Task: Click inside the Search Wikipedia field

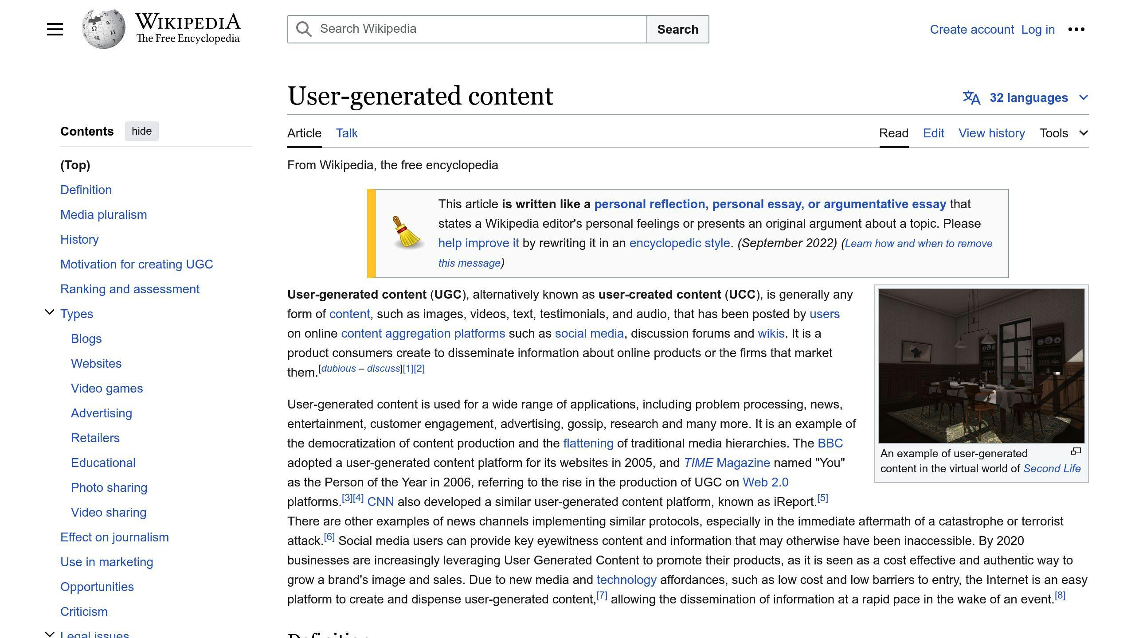Action: [466, 29]
